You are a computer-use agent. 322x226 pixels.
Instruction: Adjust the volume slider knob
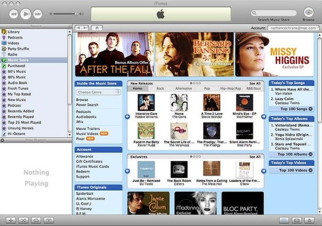(76, 14)
